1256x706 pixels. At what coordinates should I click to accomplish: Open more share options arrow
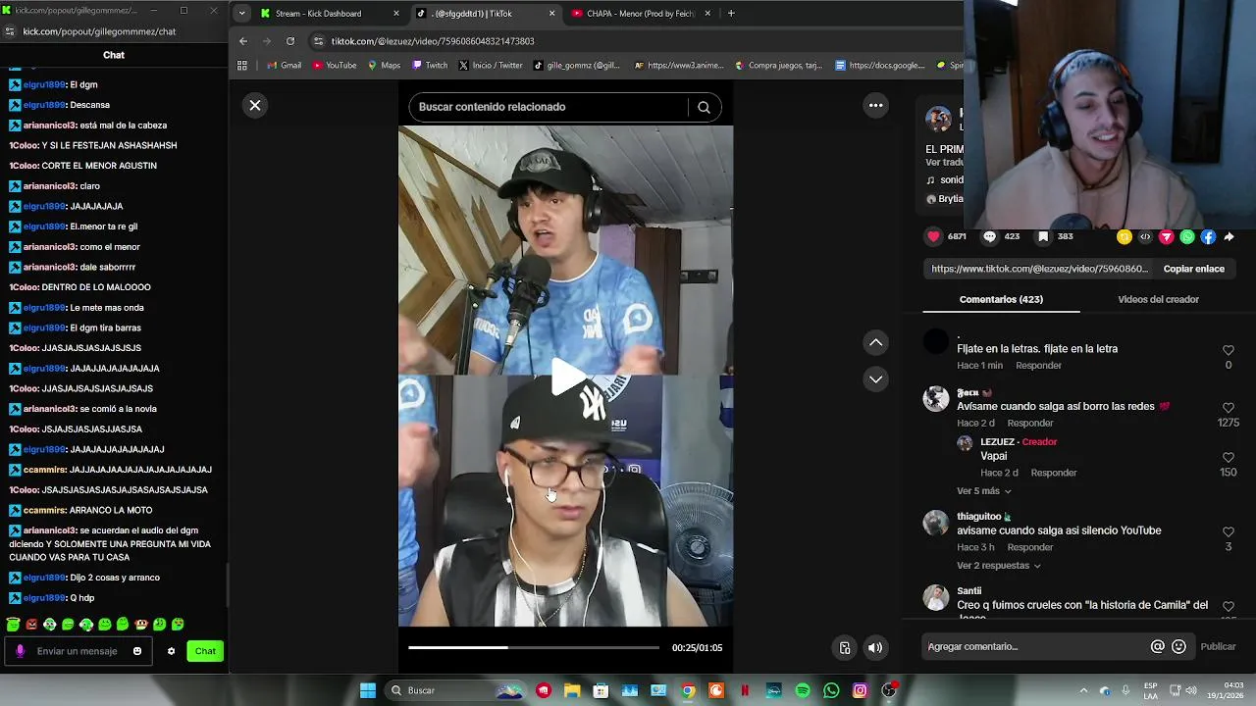[x=1229, y=236]
